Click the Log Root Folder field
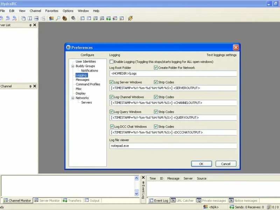 click(x=173, y=73)
